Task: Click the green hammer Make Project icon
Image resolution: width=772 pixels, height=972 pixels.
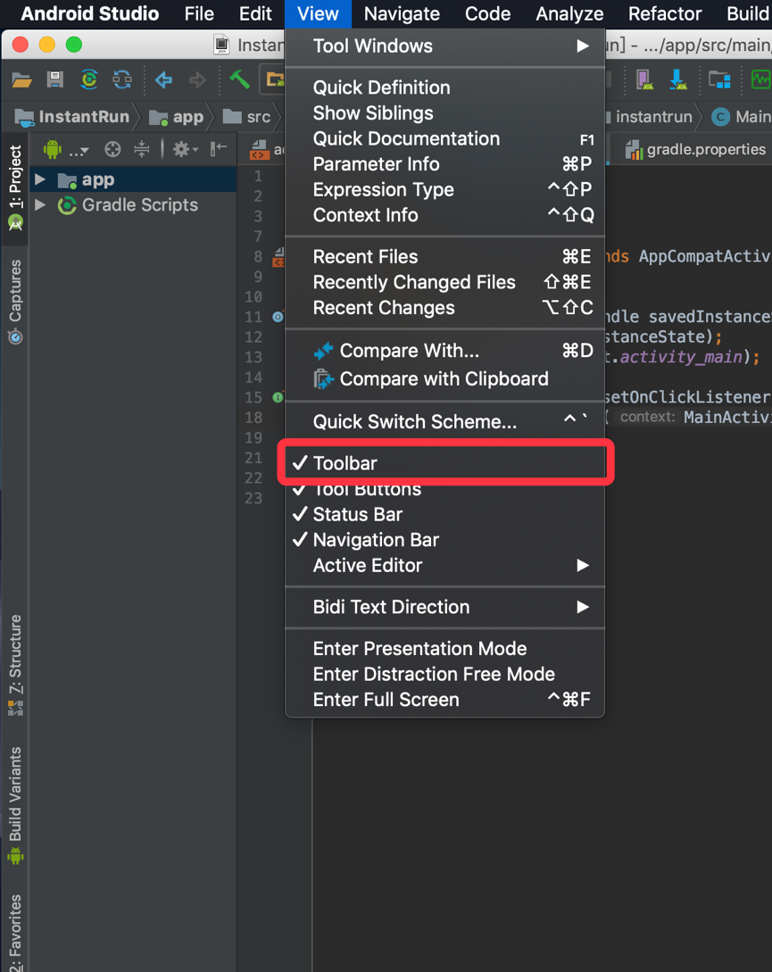Action: [x=239, y=79]
